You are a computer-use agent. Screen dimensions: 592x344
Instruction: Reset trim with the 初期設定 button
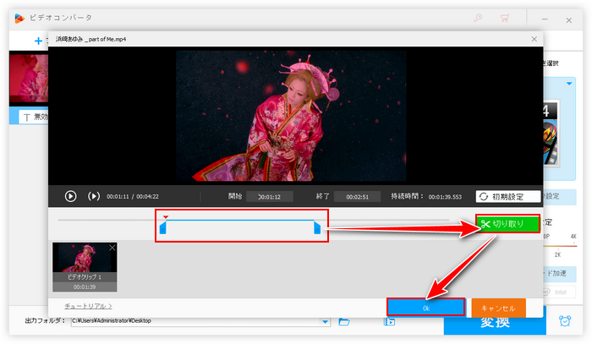507,196
